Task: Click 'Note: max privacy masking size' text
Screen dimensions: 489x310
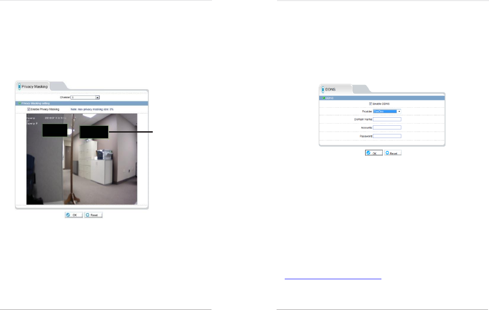Action: 92,110
